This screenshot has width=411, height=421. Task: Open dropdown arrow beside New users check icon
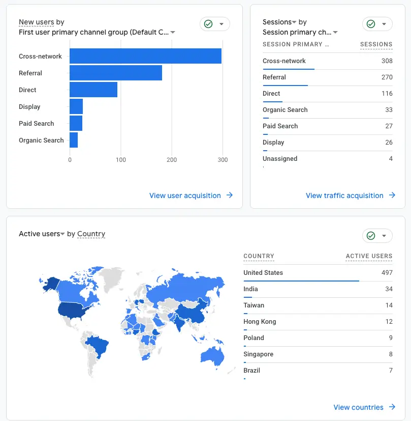coord(222,24)
